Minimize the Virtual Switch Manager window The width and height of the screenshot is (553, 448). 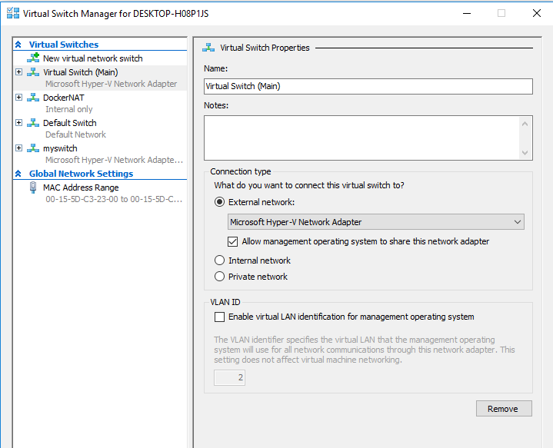[x=467, y=13]
